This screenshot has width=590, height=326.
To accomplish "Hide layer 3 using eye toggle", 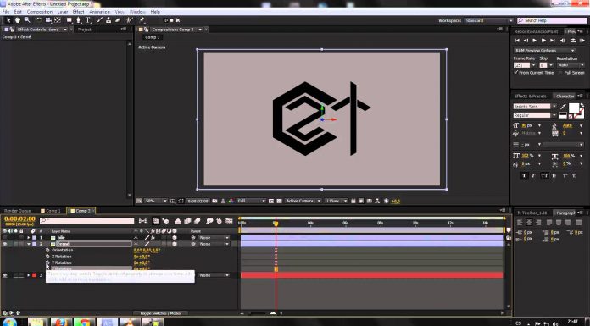I will (x=5, y=275).
